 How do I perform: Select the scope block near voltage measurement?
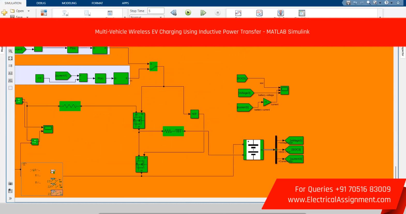48,129
